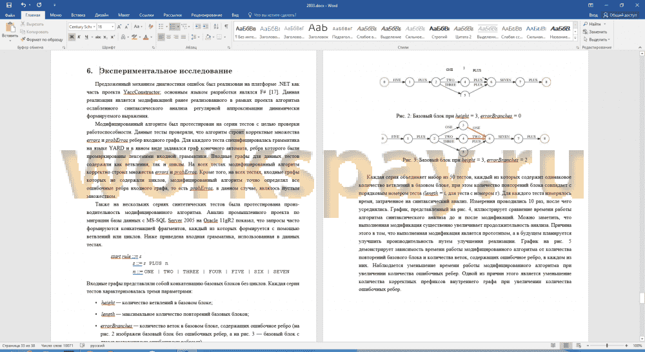Toggle subscript x₂ formatting
Viewport: 645px width, 352px height.
click(x=106, y=37)
